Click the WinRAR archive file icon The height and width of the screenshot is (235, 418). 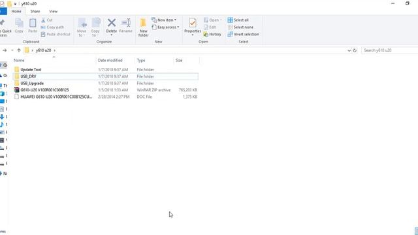click(16, 90)
